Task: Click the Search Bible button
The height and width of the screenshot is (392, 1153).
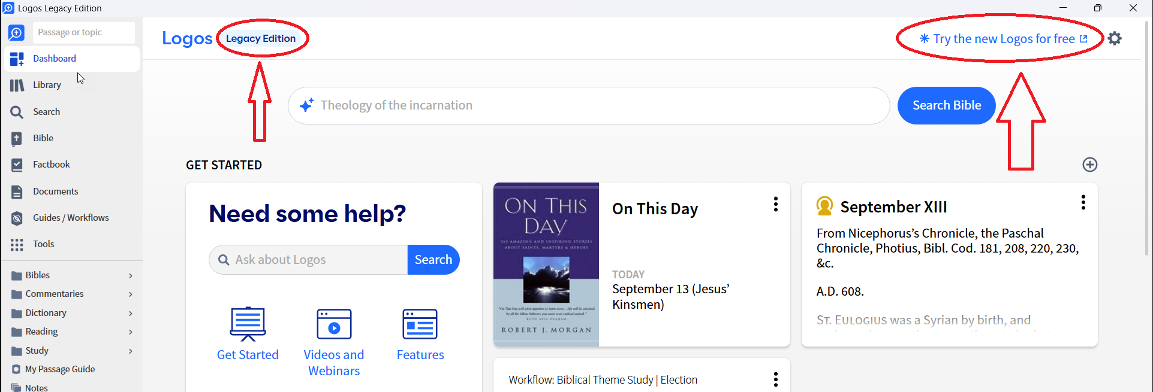Action: pos(947,105)
